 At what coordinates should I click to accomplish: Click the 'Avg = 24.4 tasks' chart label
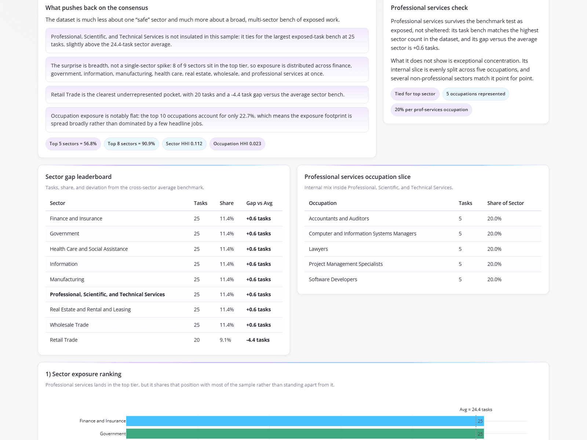pos(476,410)
